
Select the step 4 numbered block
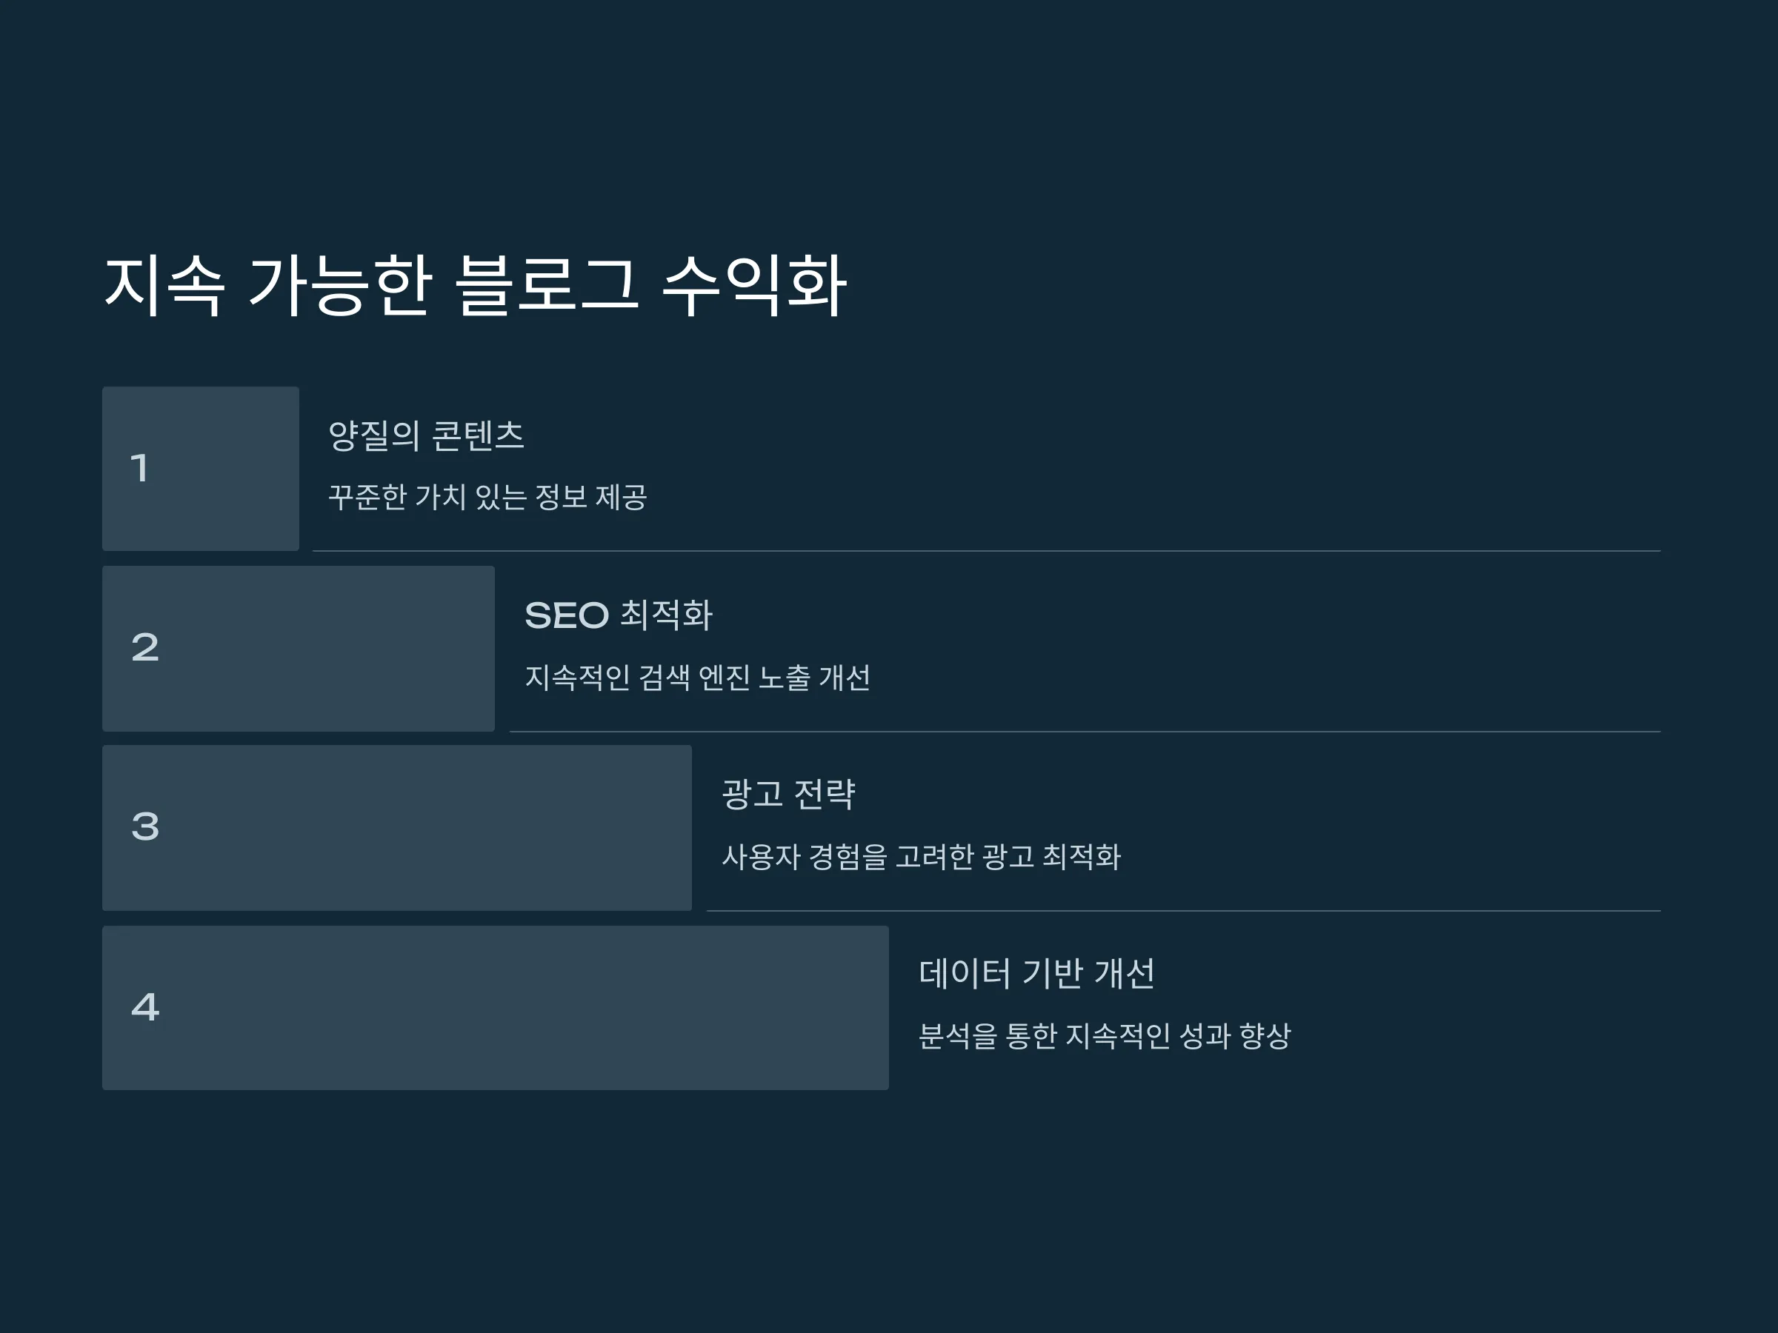click(x=495, y=1008)
